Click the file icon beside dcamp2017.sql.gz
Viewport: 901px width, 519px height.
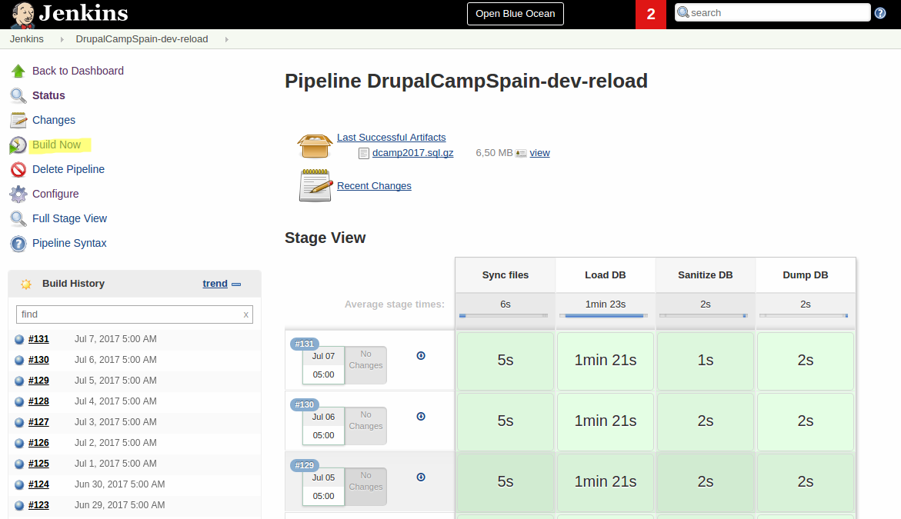click(364, 153)
